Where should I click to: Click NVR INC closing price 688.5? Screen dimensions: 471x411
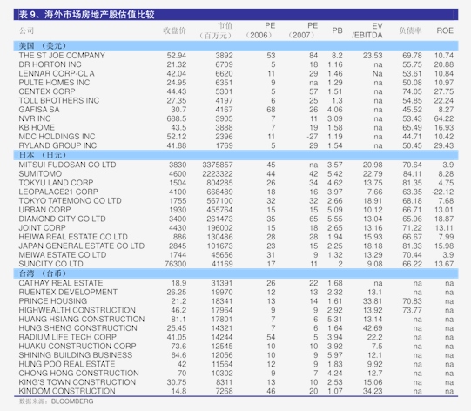tap(177, 118)
